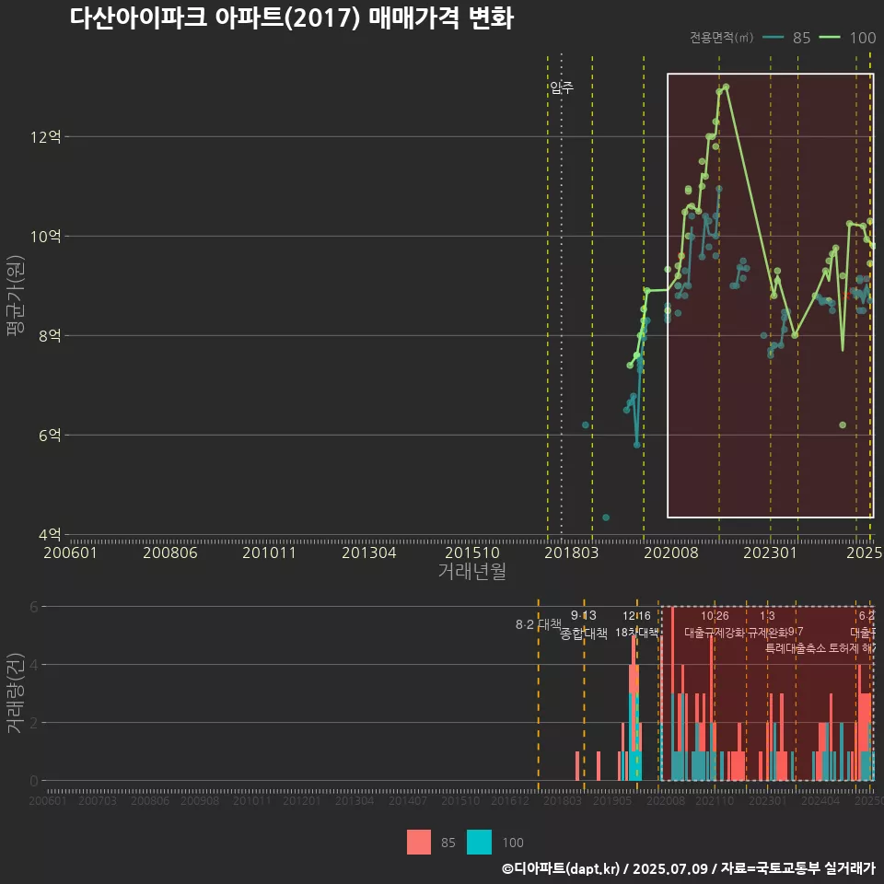Click the 201304 label on price chart axis

(x=369, y=552)
